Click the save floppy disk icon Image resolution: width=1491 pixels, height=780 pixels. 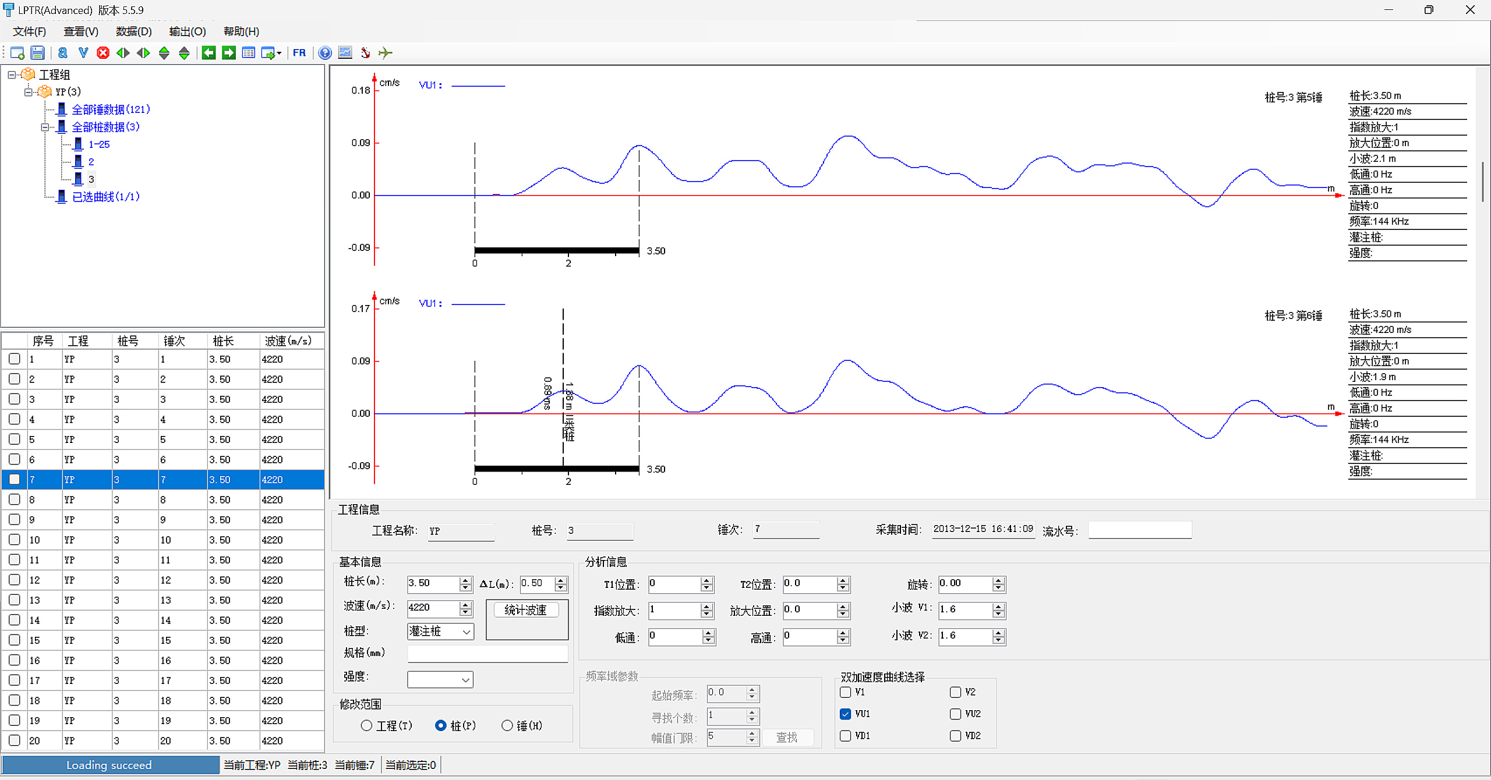[37, 53]
